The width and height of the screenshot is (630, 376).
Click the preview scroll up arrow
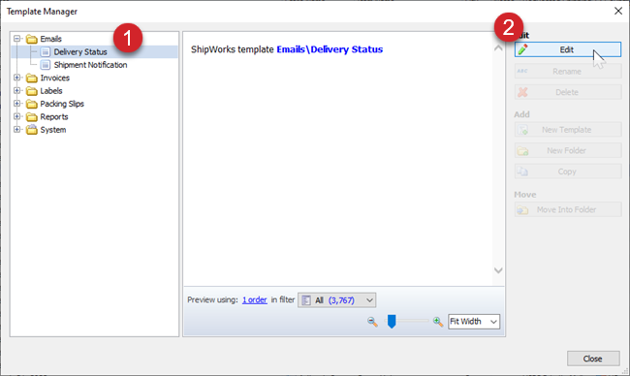498,47
